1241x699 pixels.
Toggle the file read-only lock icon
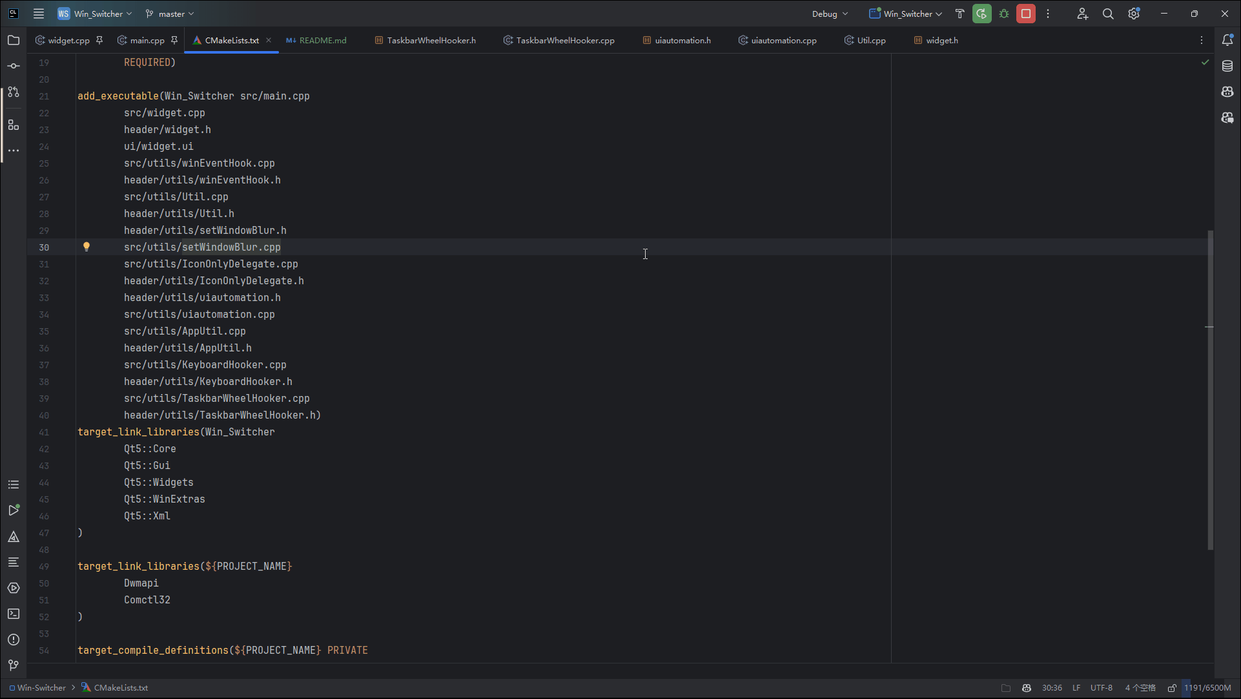point(1171,688)
